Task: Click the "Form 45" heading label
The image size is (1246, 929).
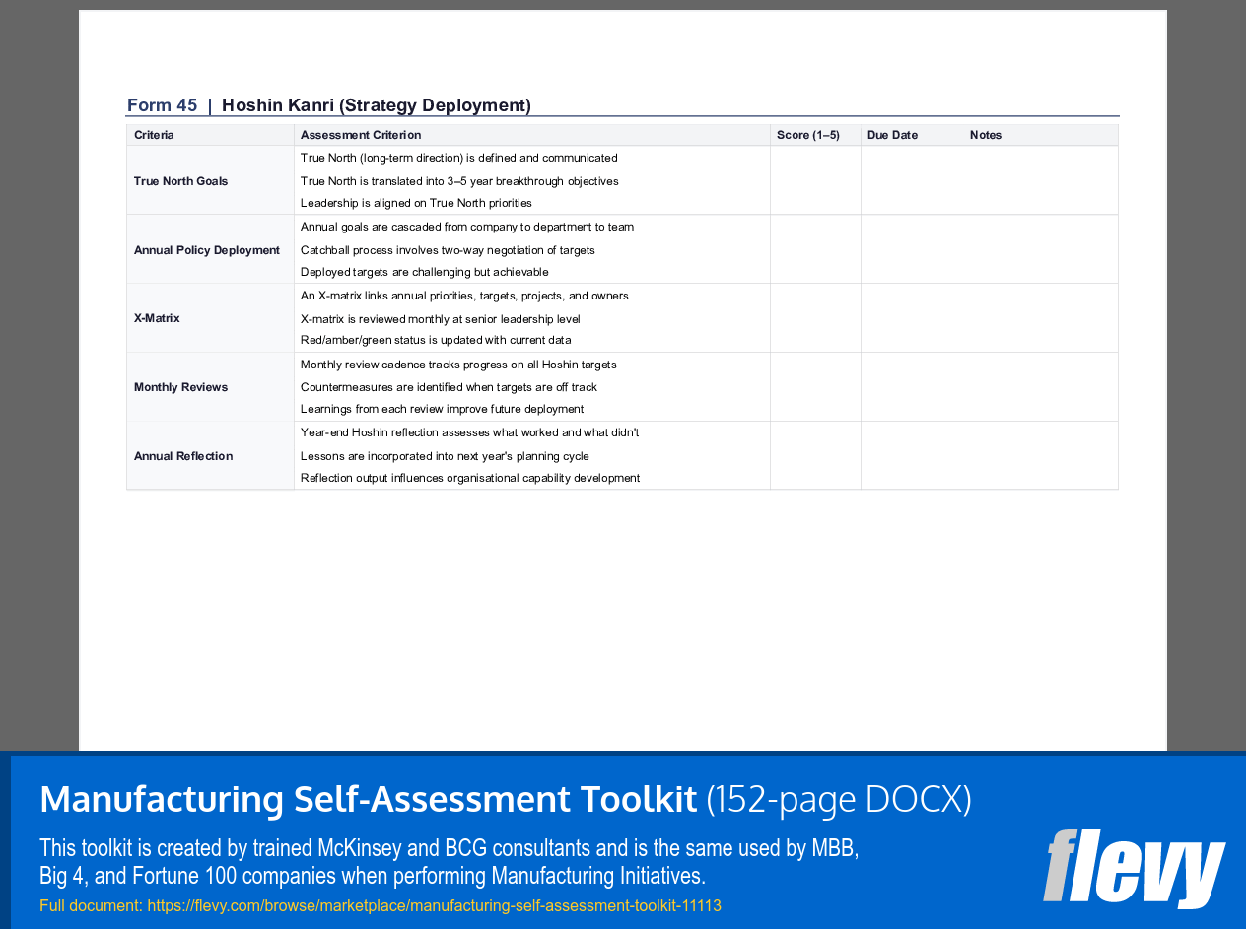Action: point(162,104)
